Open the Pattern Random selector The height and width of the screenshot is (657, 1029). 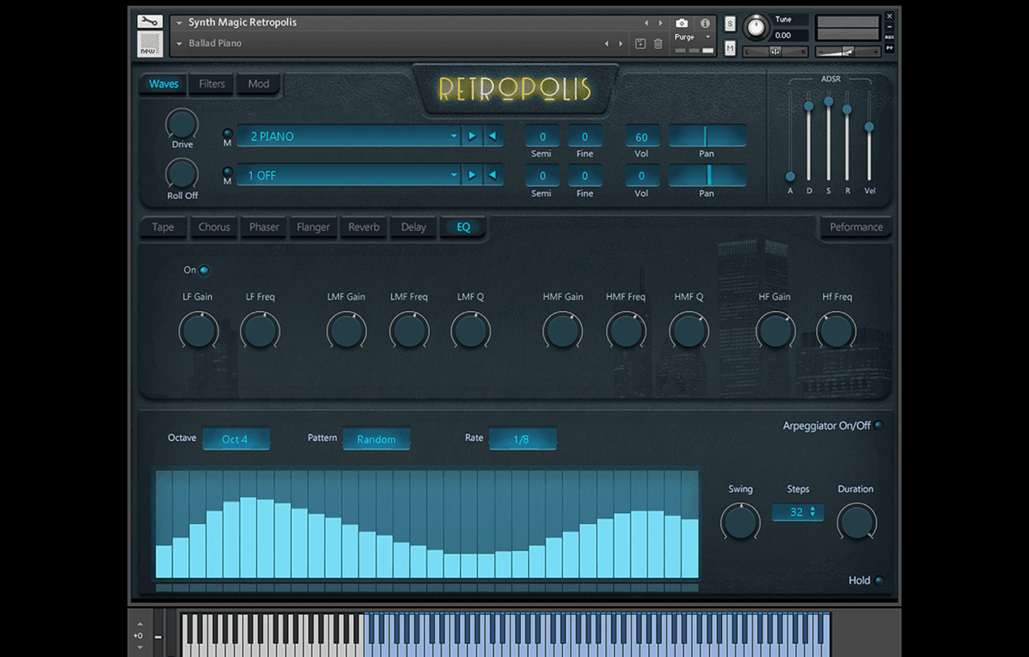[x=376, y=439]
